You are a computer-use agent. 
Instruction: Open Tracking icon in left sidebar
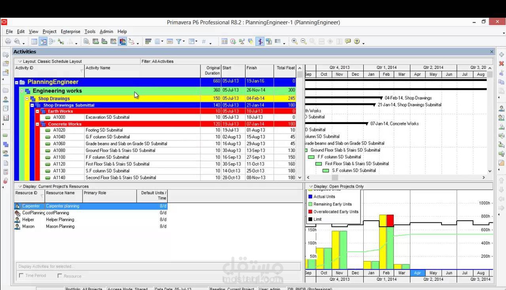click(x=6, y=118)
